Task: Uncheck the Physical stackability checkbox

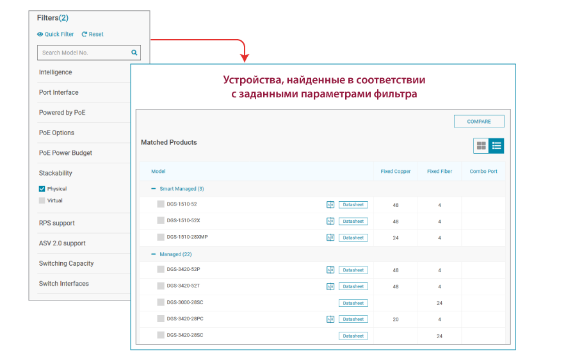Action: [x=42, y=189]
